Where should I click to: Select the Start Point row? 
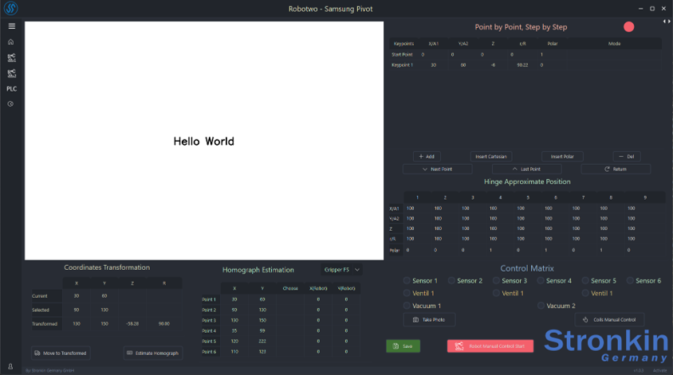click(x=525, y=54)
